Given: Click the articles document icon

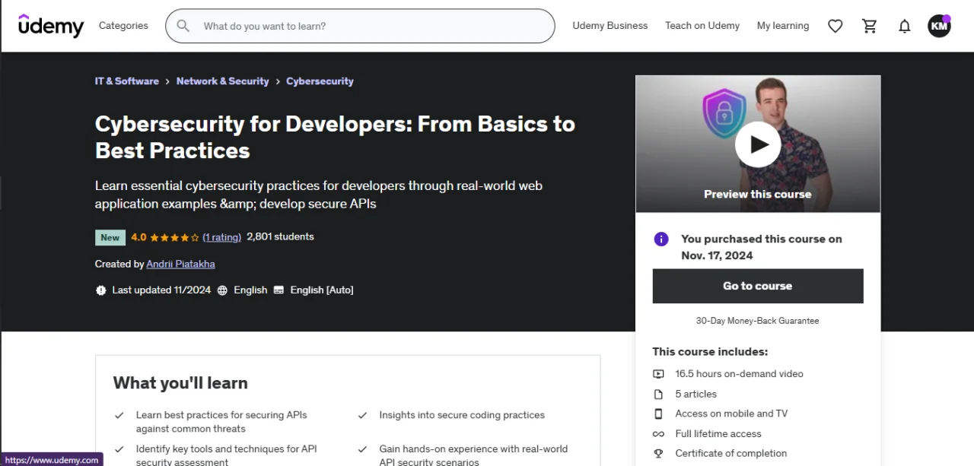Looking at the screenshot, I should (x=658, y=394).
